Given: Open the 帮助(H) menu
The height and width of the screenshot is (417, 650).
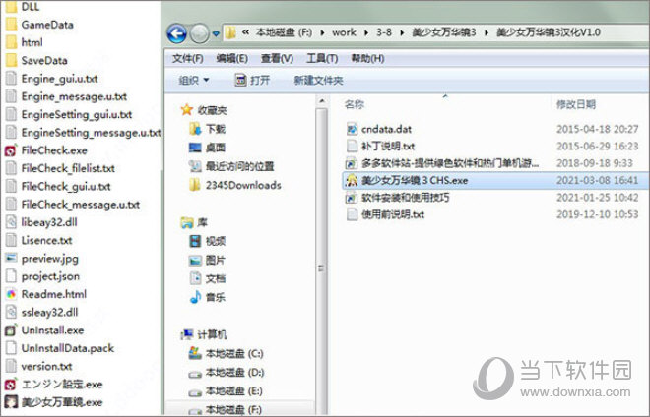Looking at the screenshot, I should point(367,58).
